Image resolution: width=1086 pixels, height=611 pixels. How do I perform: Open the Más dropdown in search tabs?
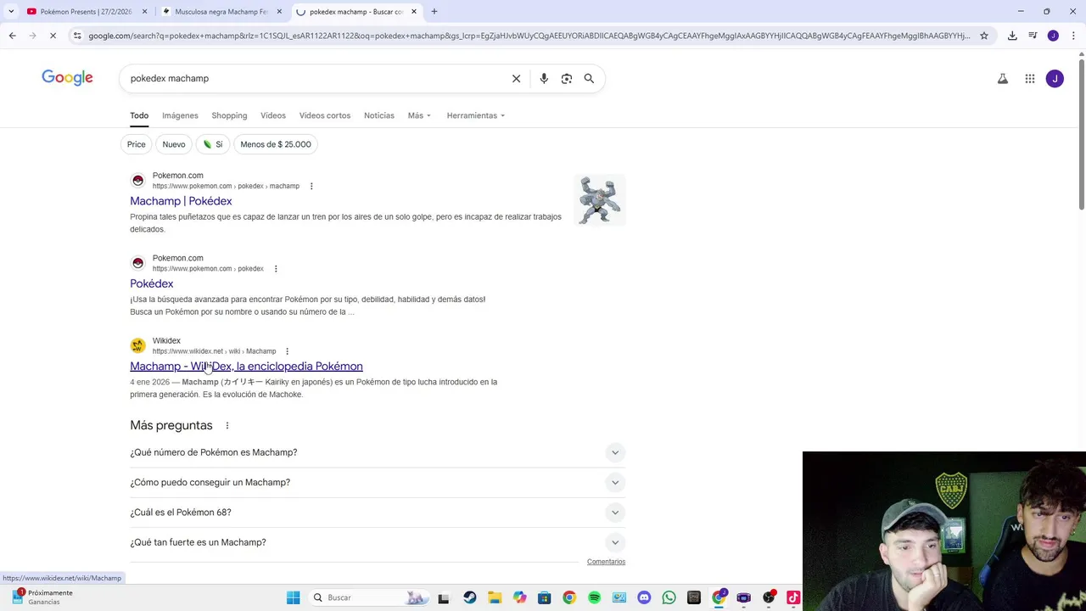[419, 115]
